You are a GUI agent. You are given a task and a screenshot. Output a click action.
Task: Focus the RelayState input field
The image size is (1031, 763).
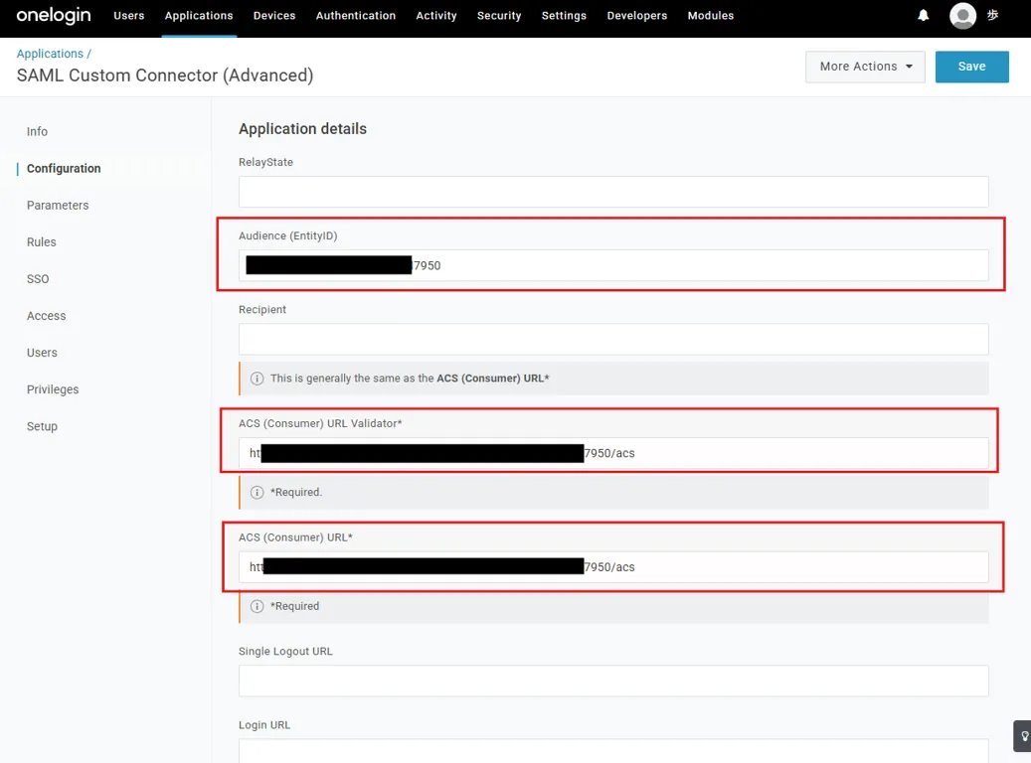[613, 192]
